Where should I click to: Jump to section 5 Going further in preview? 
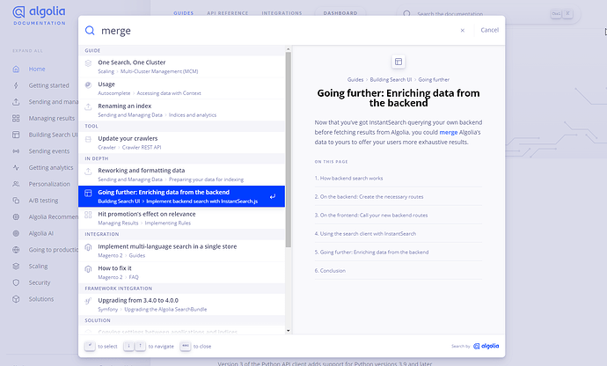click(x=399, y=253)
